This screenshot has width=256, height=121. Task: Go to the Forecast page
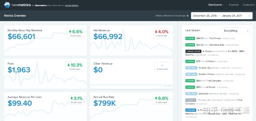234,5
